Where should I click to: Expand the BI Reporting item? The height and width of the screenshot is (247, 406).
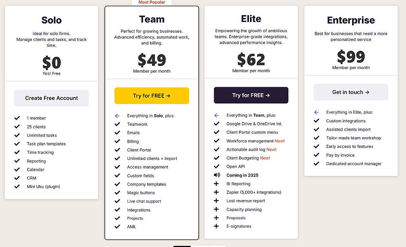coord(217,183)
